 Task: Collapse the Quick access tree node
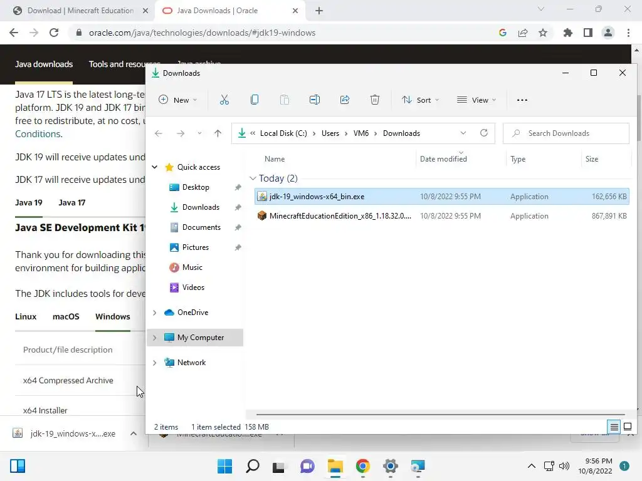(x=155, y=167)
